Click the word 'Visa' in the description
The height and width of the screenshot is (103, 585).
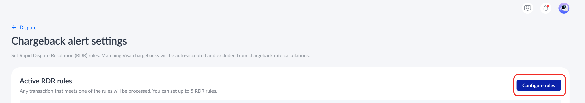point(127,56)
